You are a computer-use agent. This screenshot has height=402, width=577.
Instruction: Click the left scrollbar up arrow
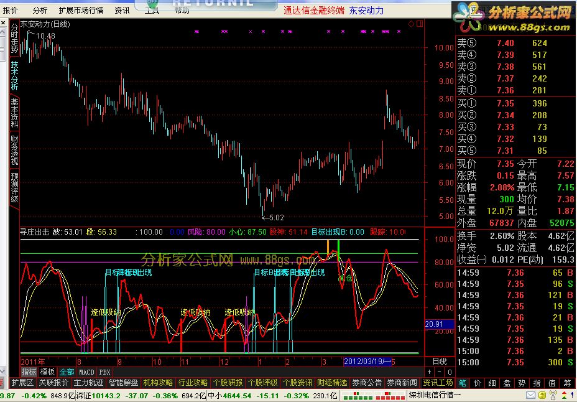click(3, 33)
